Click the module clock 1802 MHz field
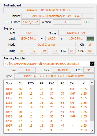The width and height of the screenshot is (97, 136). click(x=61, y=70)
